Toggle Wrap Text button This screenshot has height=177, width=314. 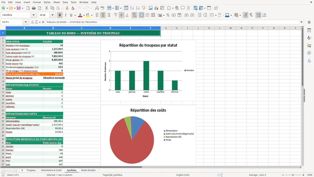[134, 15]
